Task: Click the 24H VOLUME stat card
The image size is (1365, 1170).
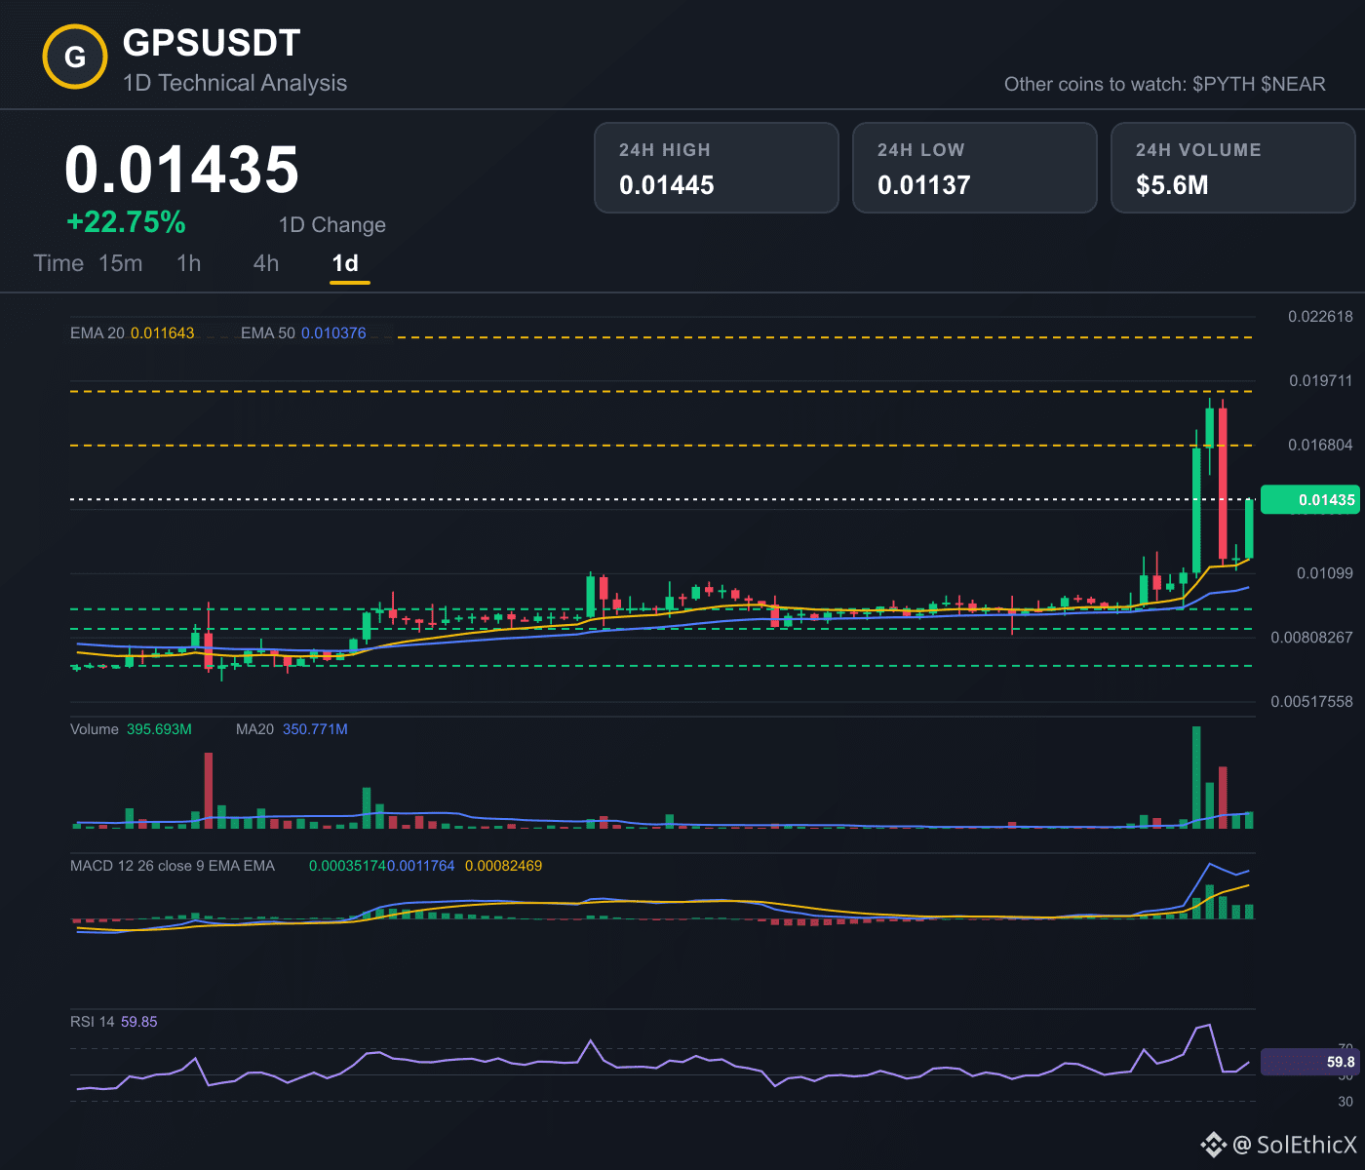Action: [x=1233, y=168]
